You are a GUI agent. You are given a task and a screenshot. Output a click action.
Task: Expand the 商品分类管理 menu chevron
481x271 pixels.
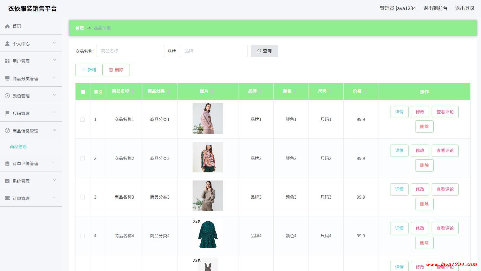(x=54, y=78)
